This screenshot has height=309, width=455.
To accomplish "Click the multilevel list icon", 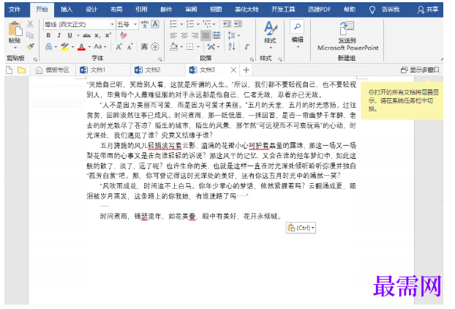I will [x=207, y=24].
